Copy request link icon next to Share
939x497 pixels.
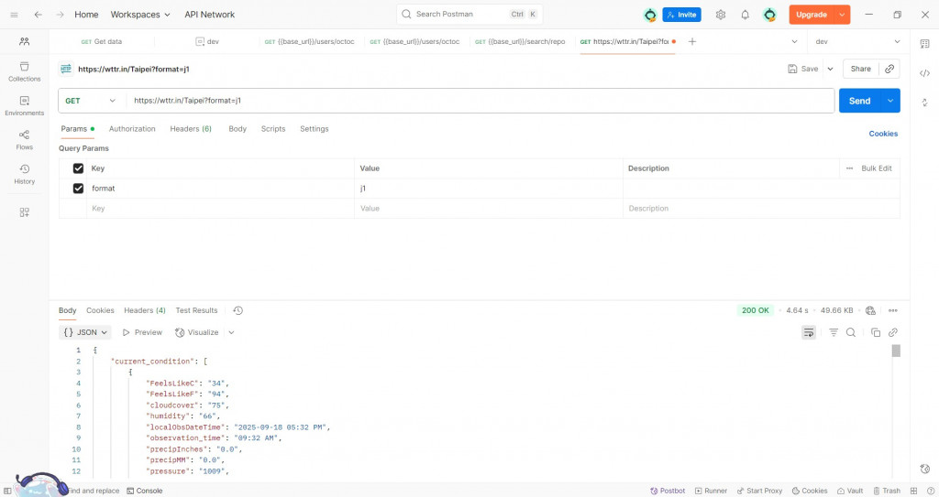pos(889,69)
